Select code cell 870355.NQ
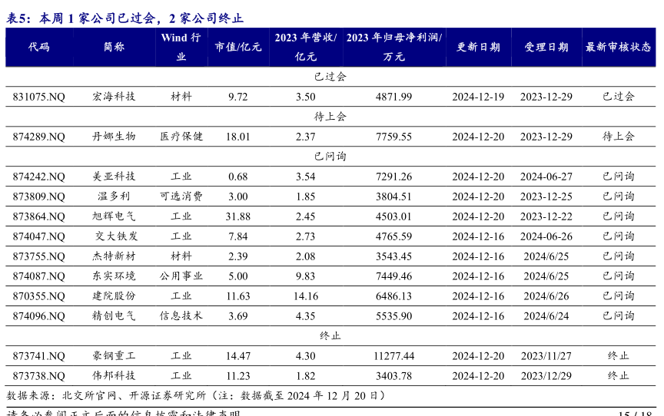 39,296
